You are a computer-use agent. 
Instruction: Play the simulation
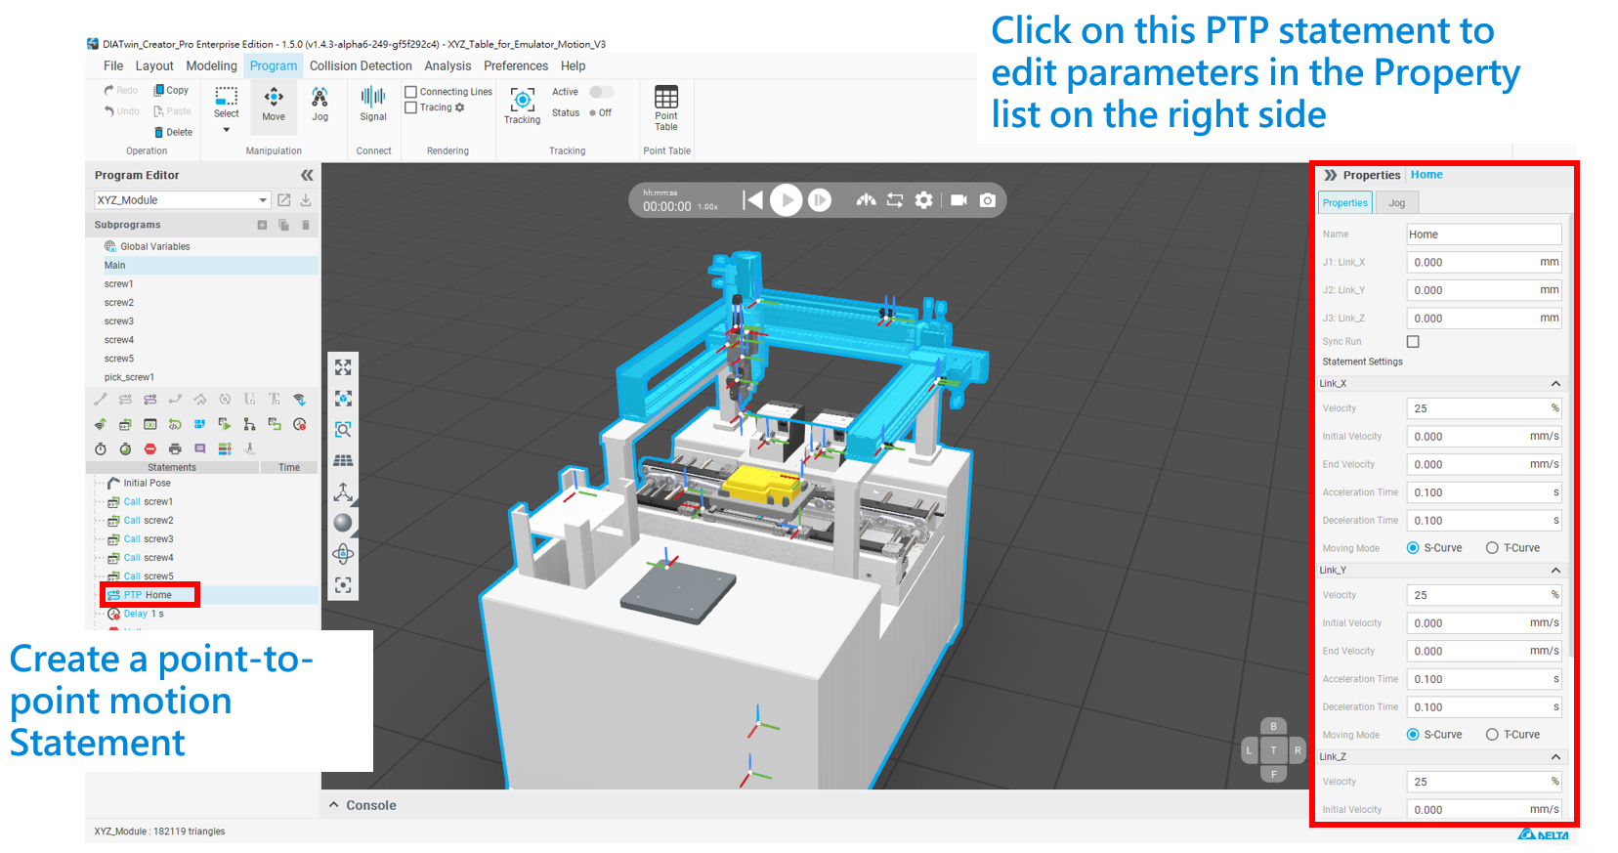786,200
